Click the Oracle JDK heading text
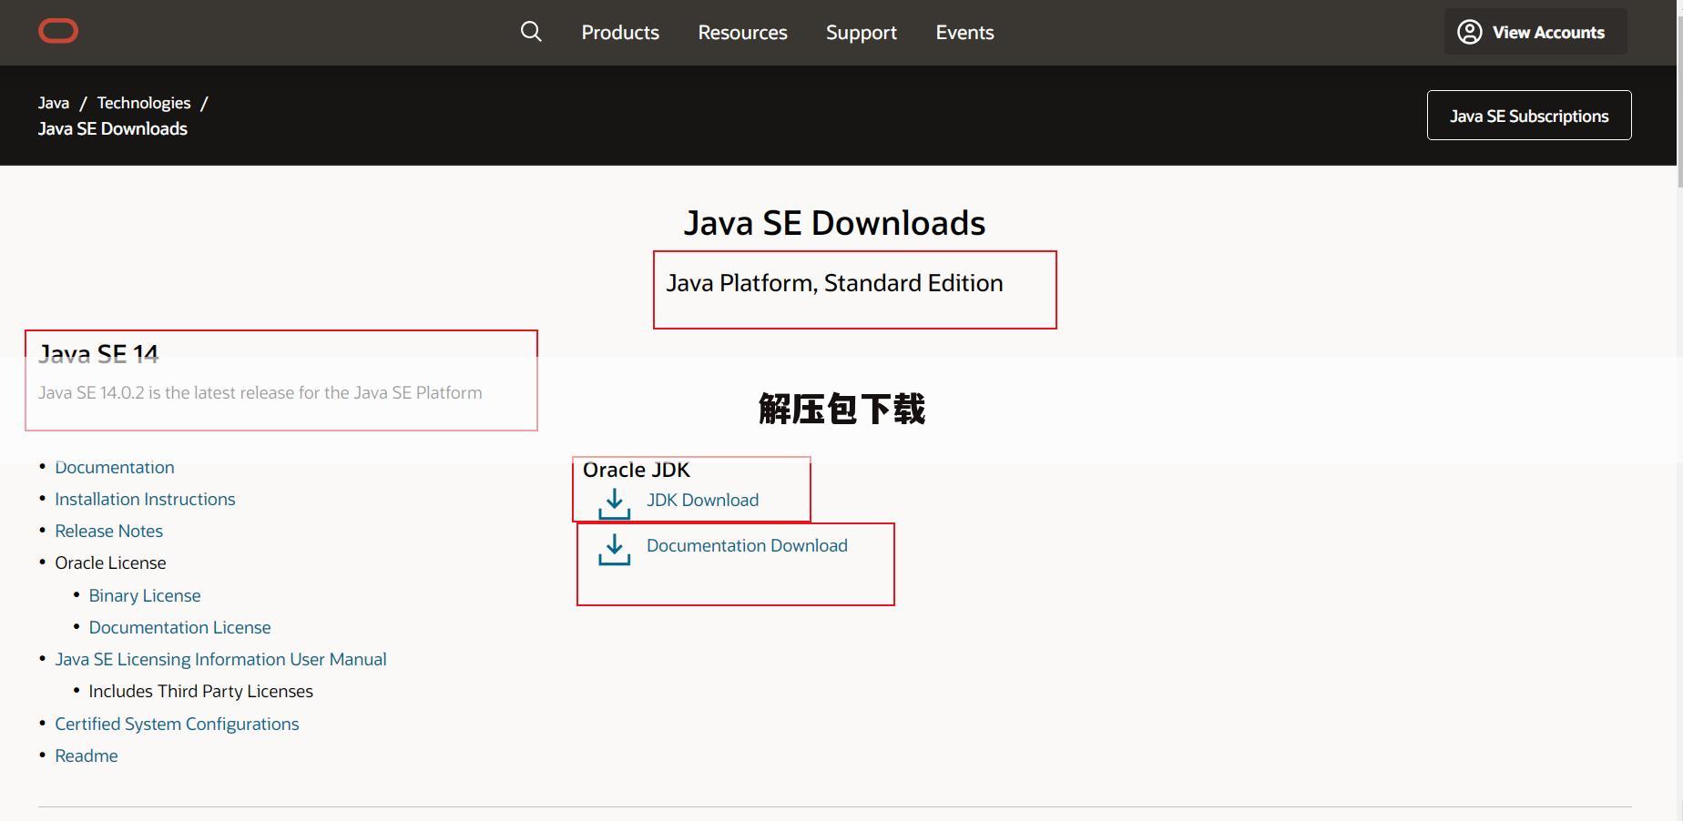 (637, 470)
